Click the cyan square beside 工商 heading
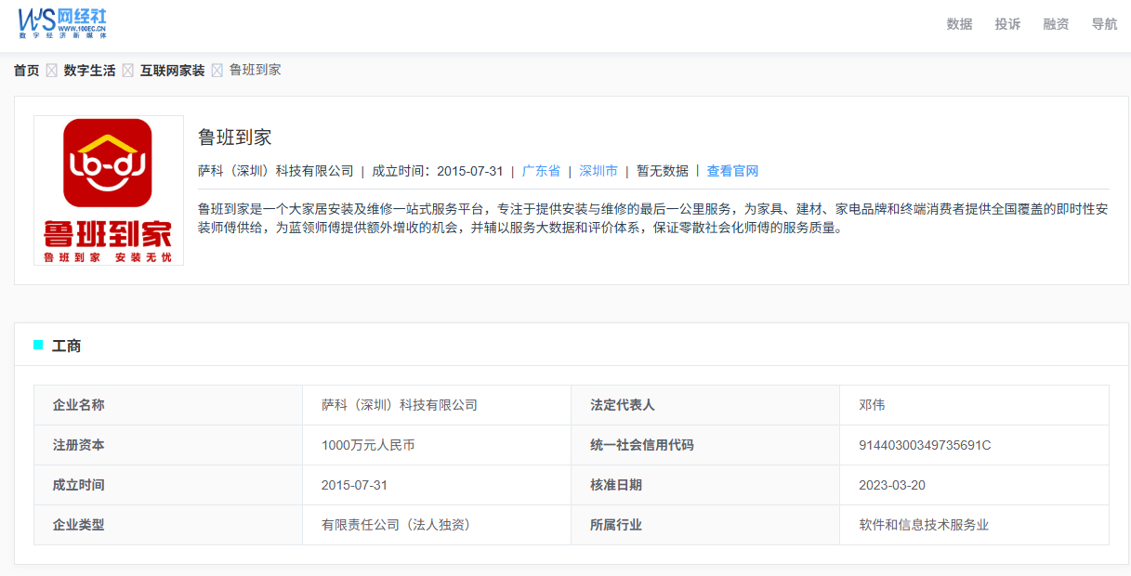The height and width of the screenshot is (576, 1131). coord(38,345)
